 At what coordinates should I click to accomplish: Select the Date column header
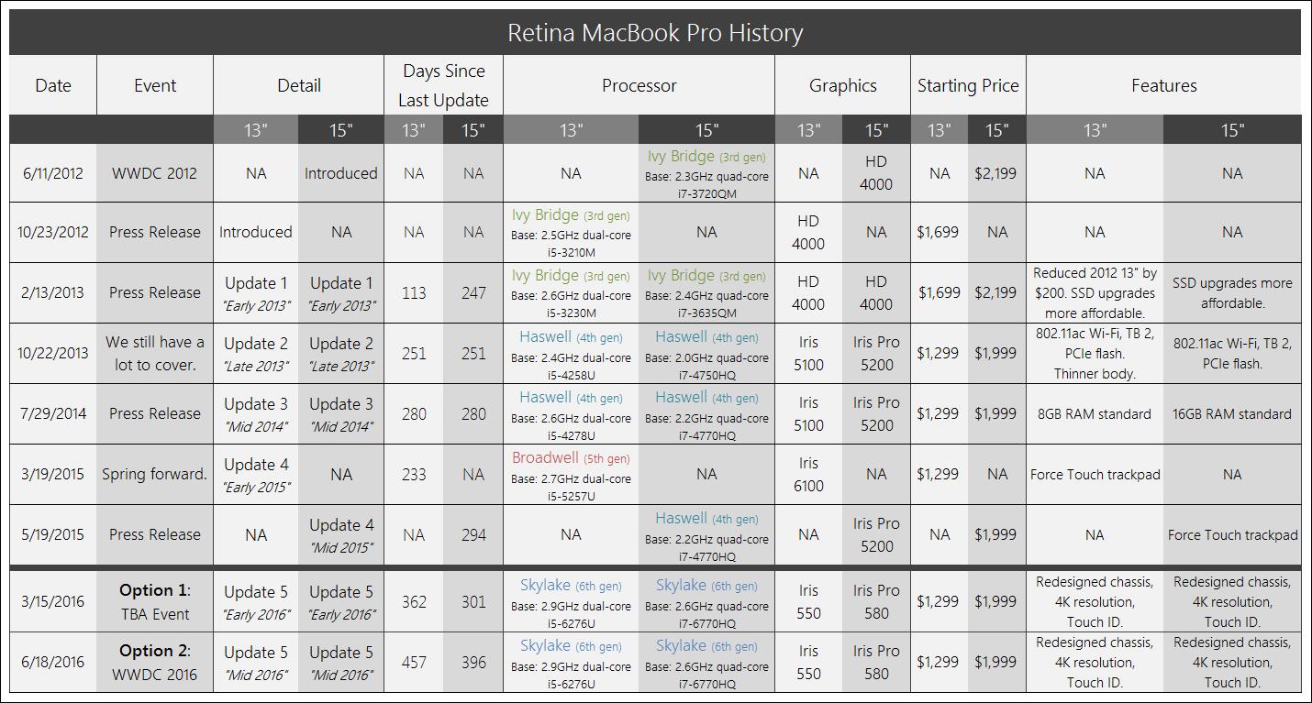[x=52, y=85]
